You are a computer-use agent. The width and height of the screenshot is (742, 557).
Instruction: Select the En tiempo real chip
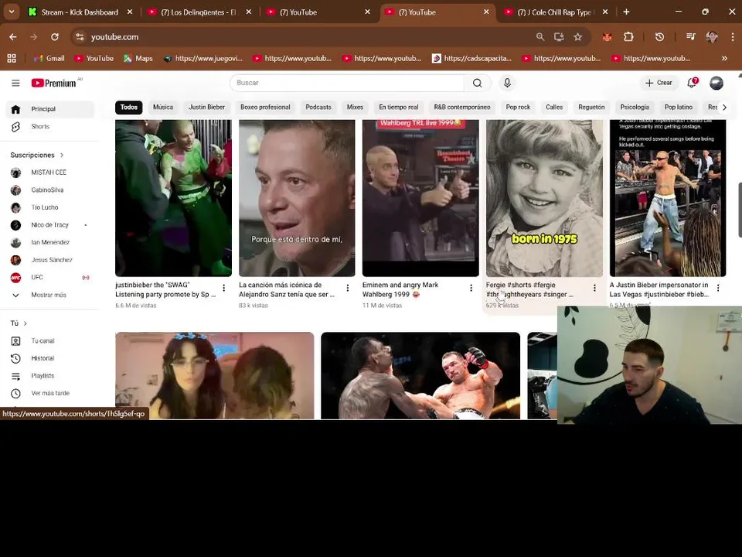[399, 107]
